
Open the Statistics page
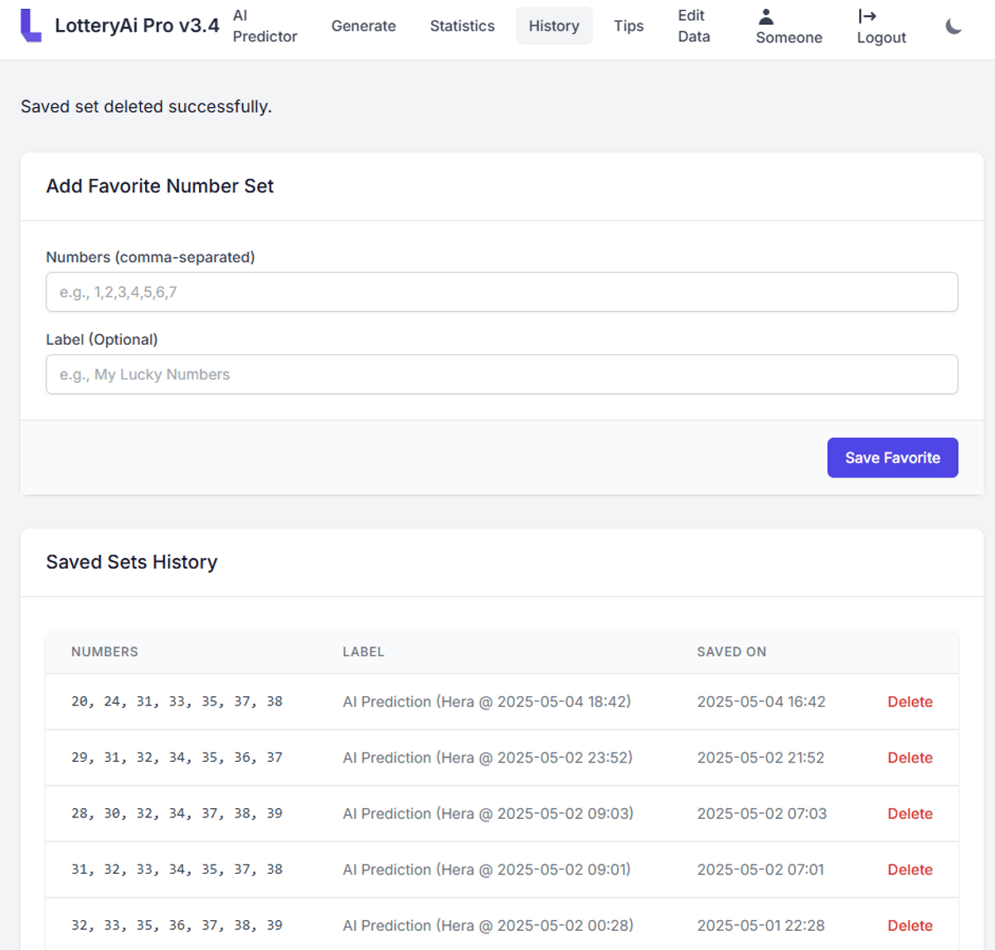pyautogui.click(x=462, y=26)
